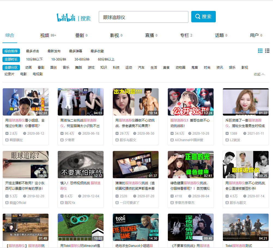The width and height of the screenshot is (273, 248).
Task: Open the 不要害怕挑战 eye thumbnail
Action: point(81,165)
